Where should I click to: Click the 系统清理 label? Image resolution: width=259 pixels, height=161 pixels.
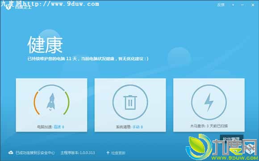[x=124, y=127]
